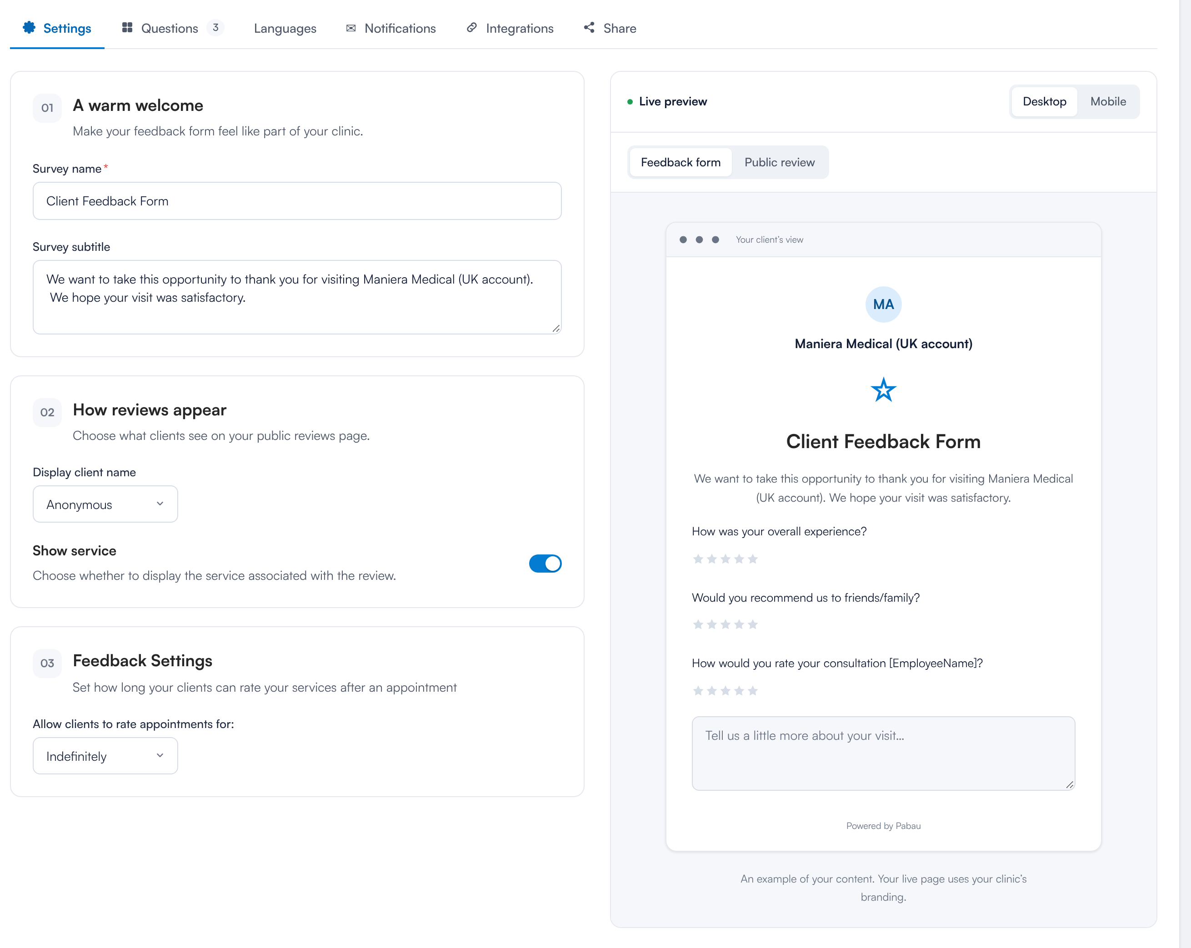This screenshot has height=948, width=1191.
Task: Click the 02 step number badge
Action: (48, 412)
